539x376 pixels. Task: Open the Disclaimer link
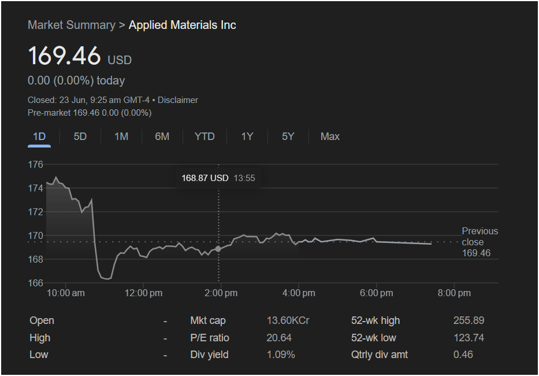(x=178, y=100)
